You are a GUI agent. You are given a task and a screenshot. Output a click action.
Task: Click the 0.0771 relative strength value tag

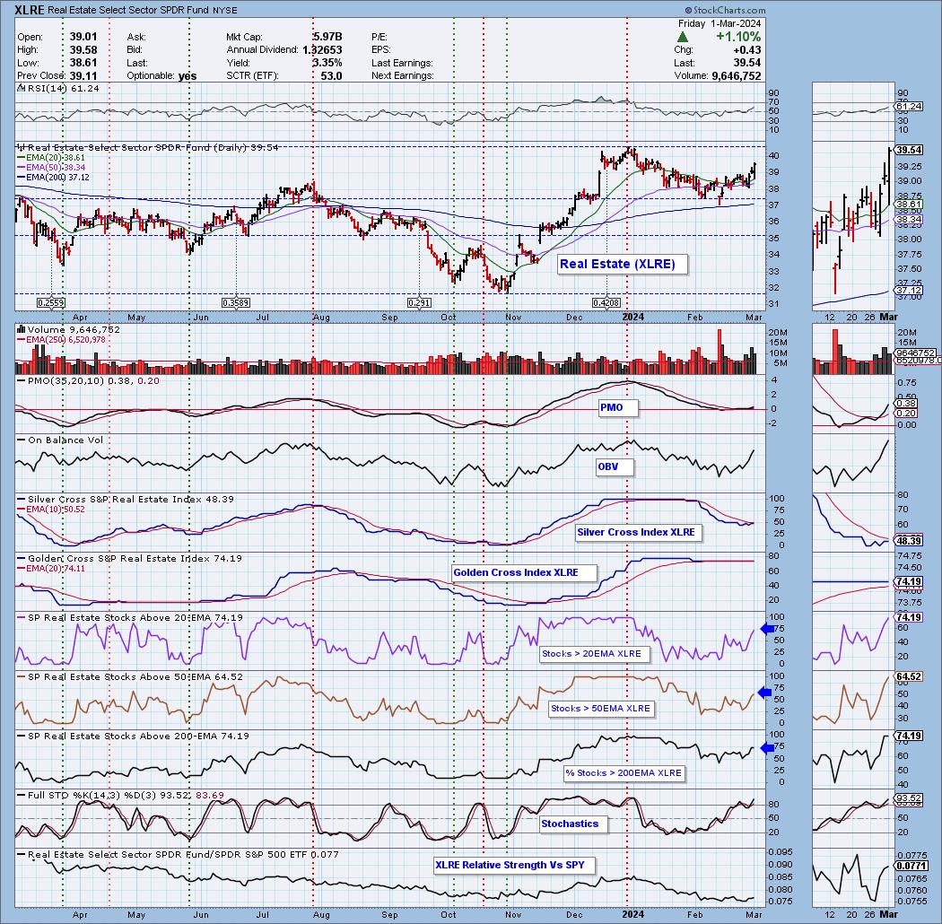click(x=911, y=866)
